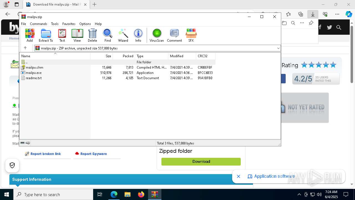The height and width of the screenshot is (200, 355).
Task: Launch the WinRAR Wizard
Action: [x=123, y=35]
